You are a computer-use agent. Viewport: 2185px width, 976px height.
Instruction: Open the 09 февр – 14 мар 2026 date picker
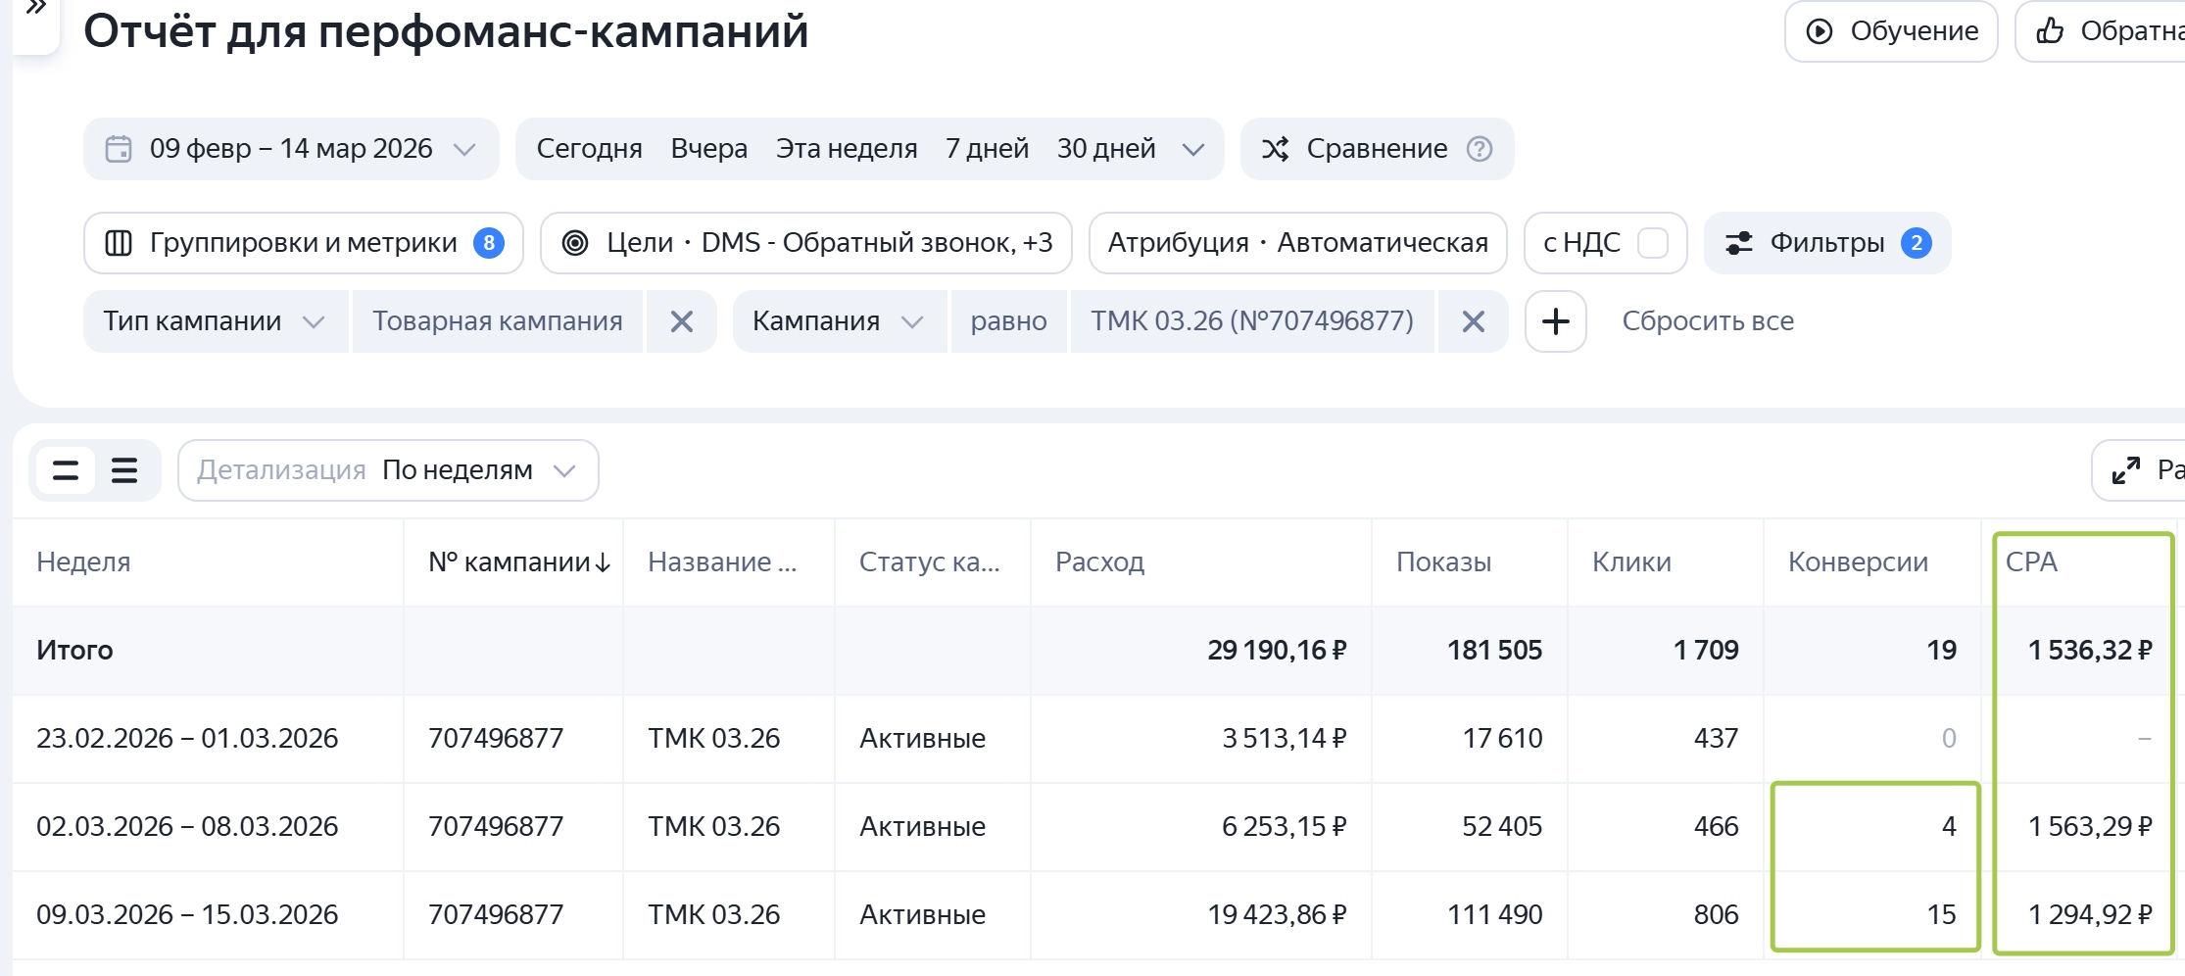[291, 149]
